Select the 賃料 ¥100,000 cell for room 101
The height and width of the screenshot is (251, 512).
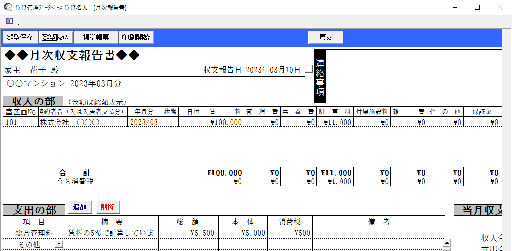226,122
